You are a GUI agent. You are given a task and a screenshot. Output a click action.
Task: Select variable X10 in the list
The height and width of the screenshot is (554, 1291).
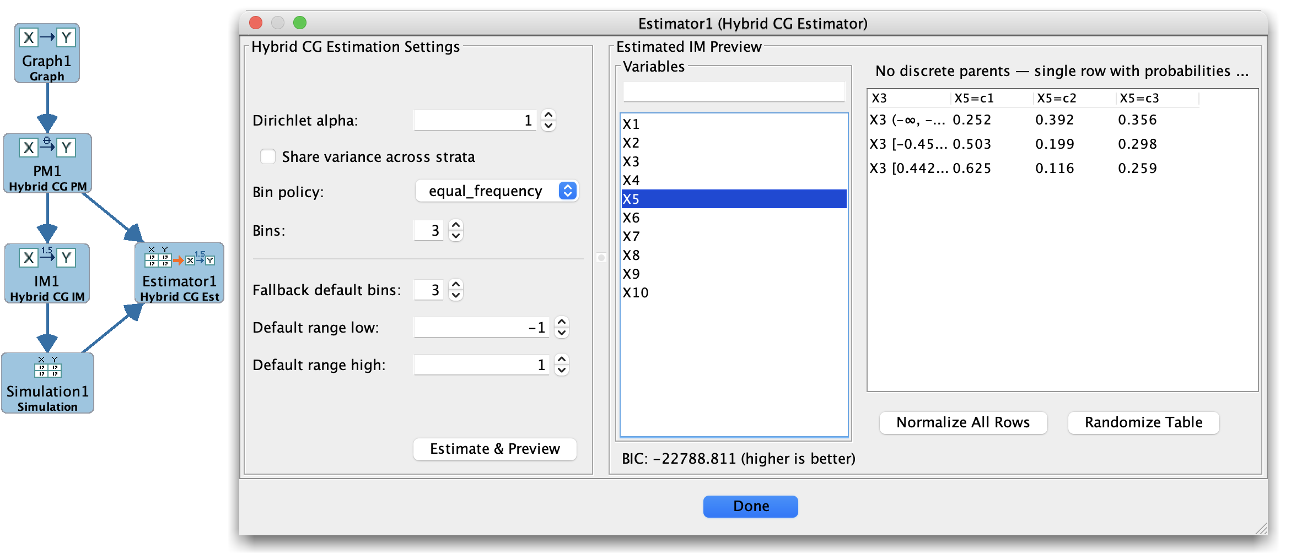(734, 292)
